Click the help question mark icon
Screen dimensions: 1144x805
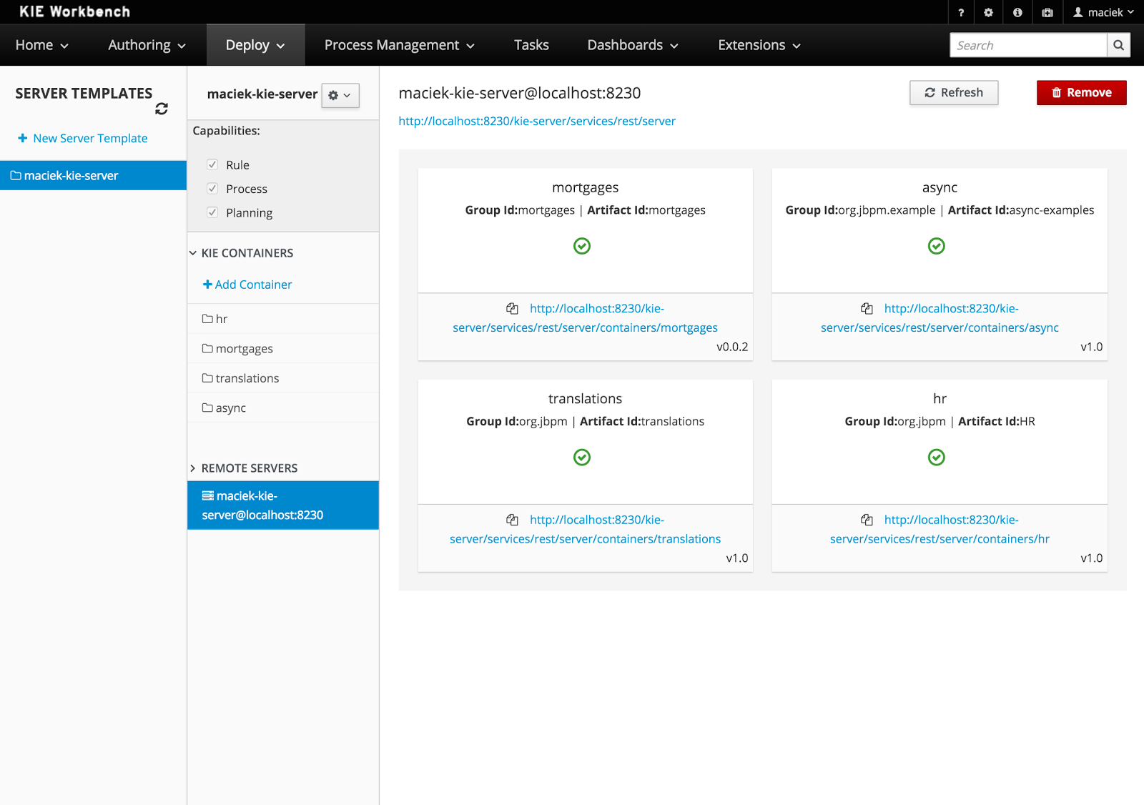pyautogui.click(x=961, y=12)
